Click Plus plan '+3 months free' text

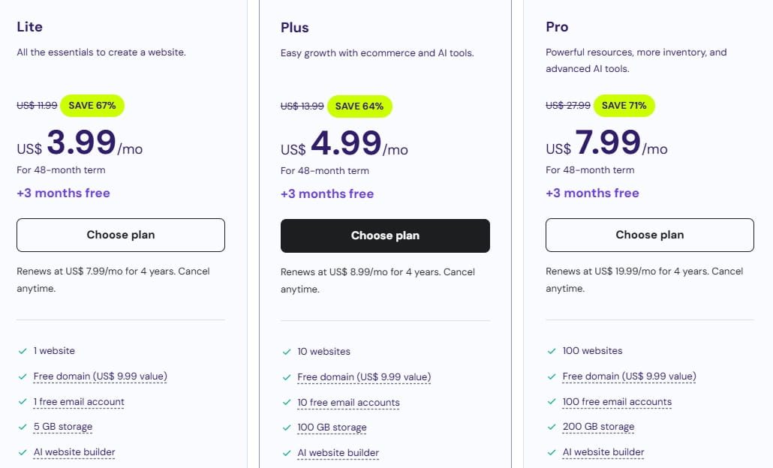click(x=327, y=193)
